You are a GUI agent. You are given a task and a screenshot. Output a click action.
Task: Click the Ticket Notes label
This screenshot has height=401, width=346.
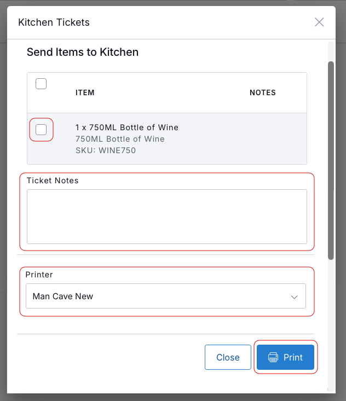[53, 181]
